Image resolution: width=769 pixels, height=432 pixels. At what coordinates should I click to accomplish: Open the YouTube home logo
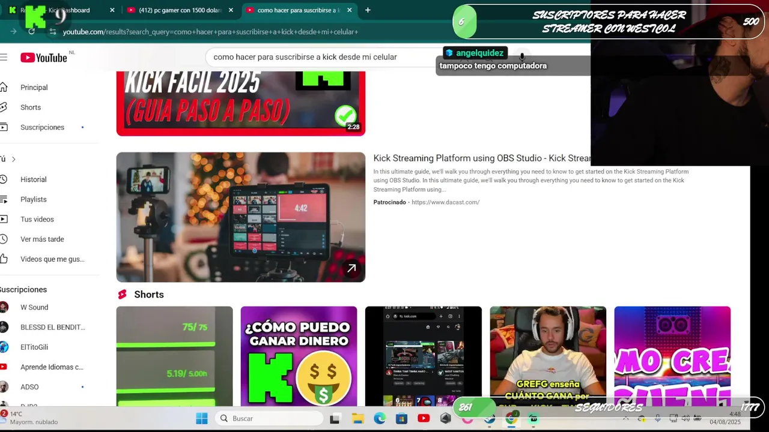click(44, 58)
